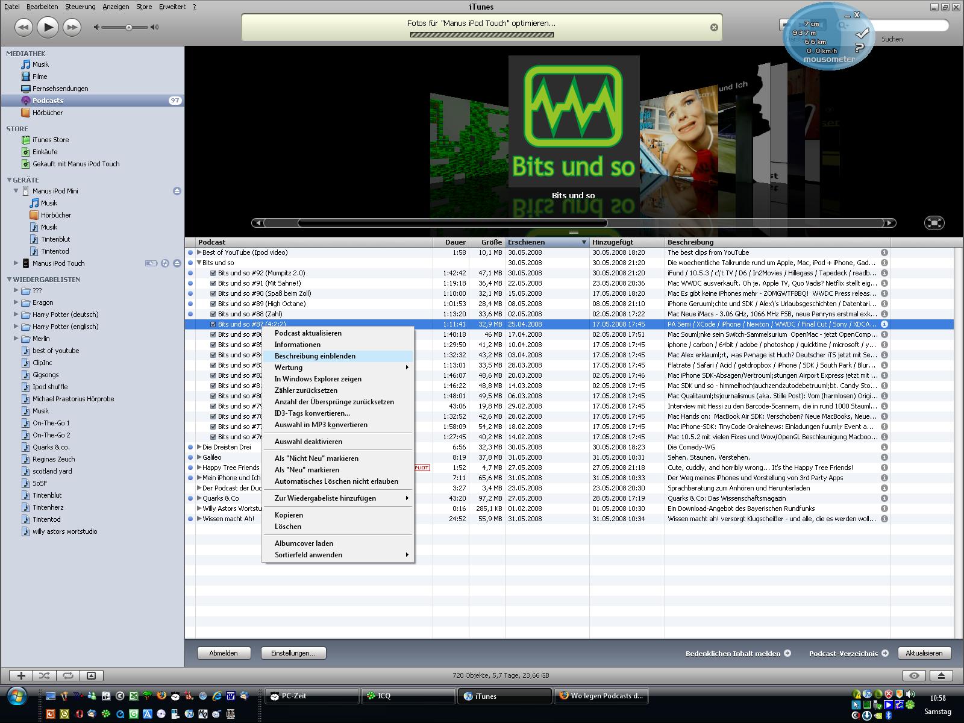
Task: Skip to next track button
Action: click(72, 27)
